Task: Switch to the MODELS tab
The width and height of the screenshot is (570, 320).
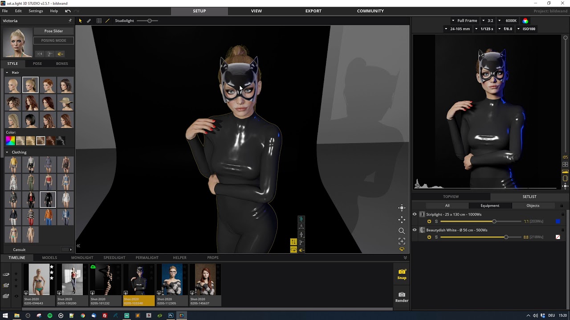Action: 49,258
